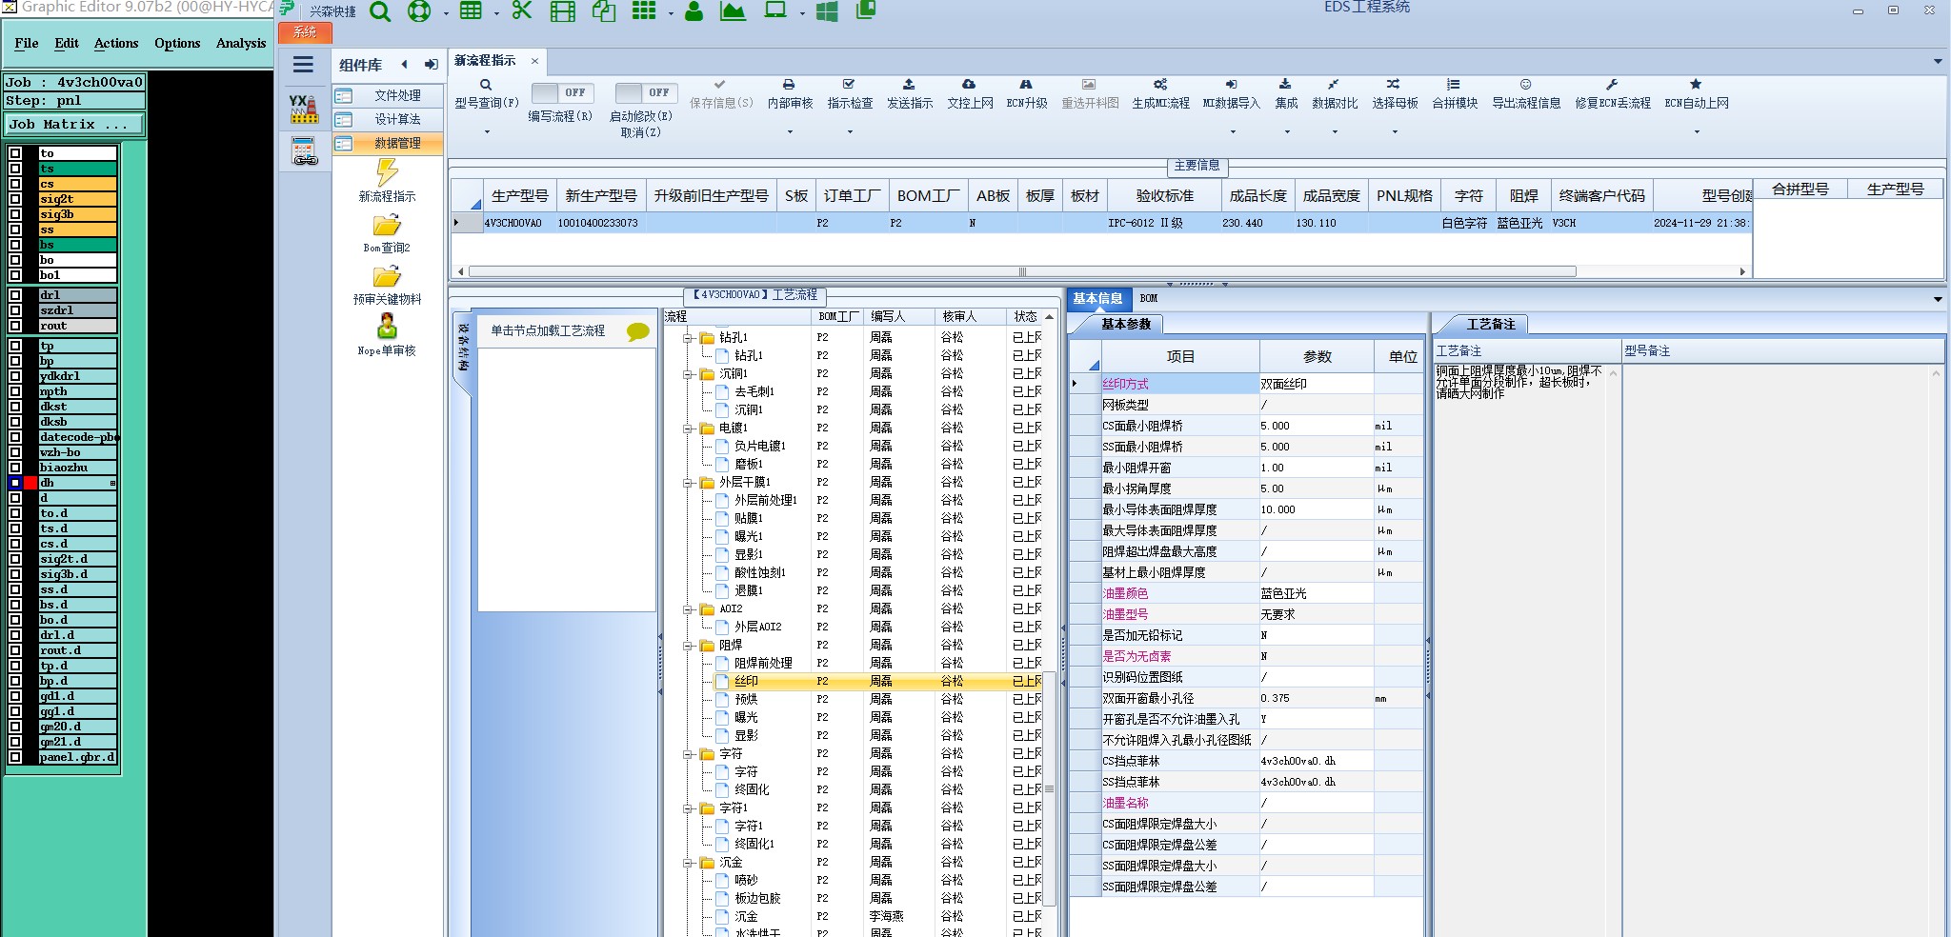Open dropdown arrow under 选择母板
The image size is (1951, 937).
click(x=1395, y=131)
